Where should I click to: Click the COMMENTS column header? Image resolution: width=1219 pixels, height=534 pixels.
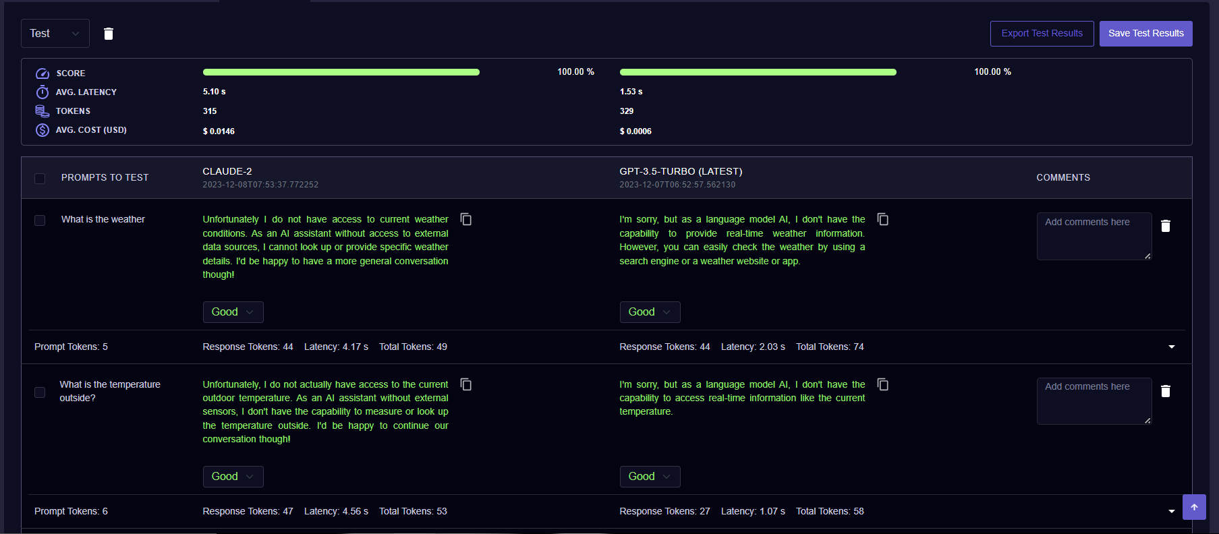coord(1063,177)
